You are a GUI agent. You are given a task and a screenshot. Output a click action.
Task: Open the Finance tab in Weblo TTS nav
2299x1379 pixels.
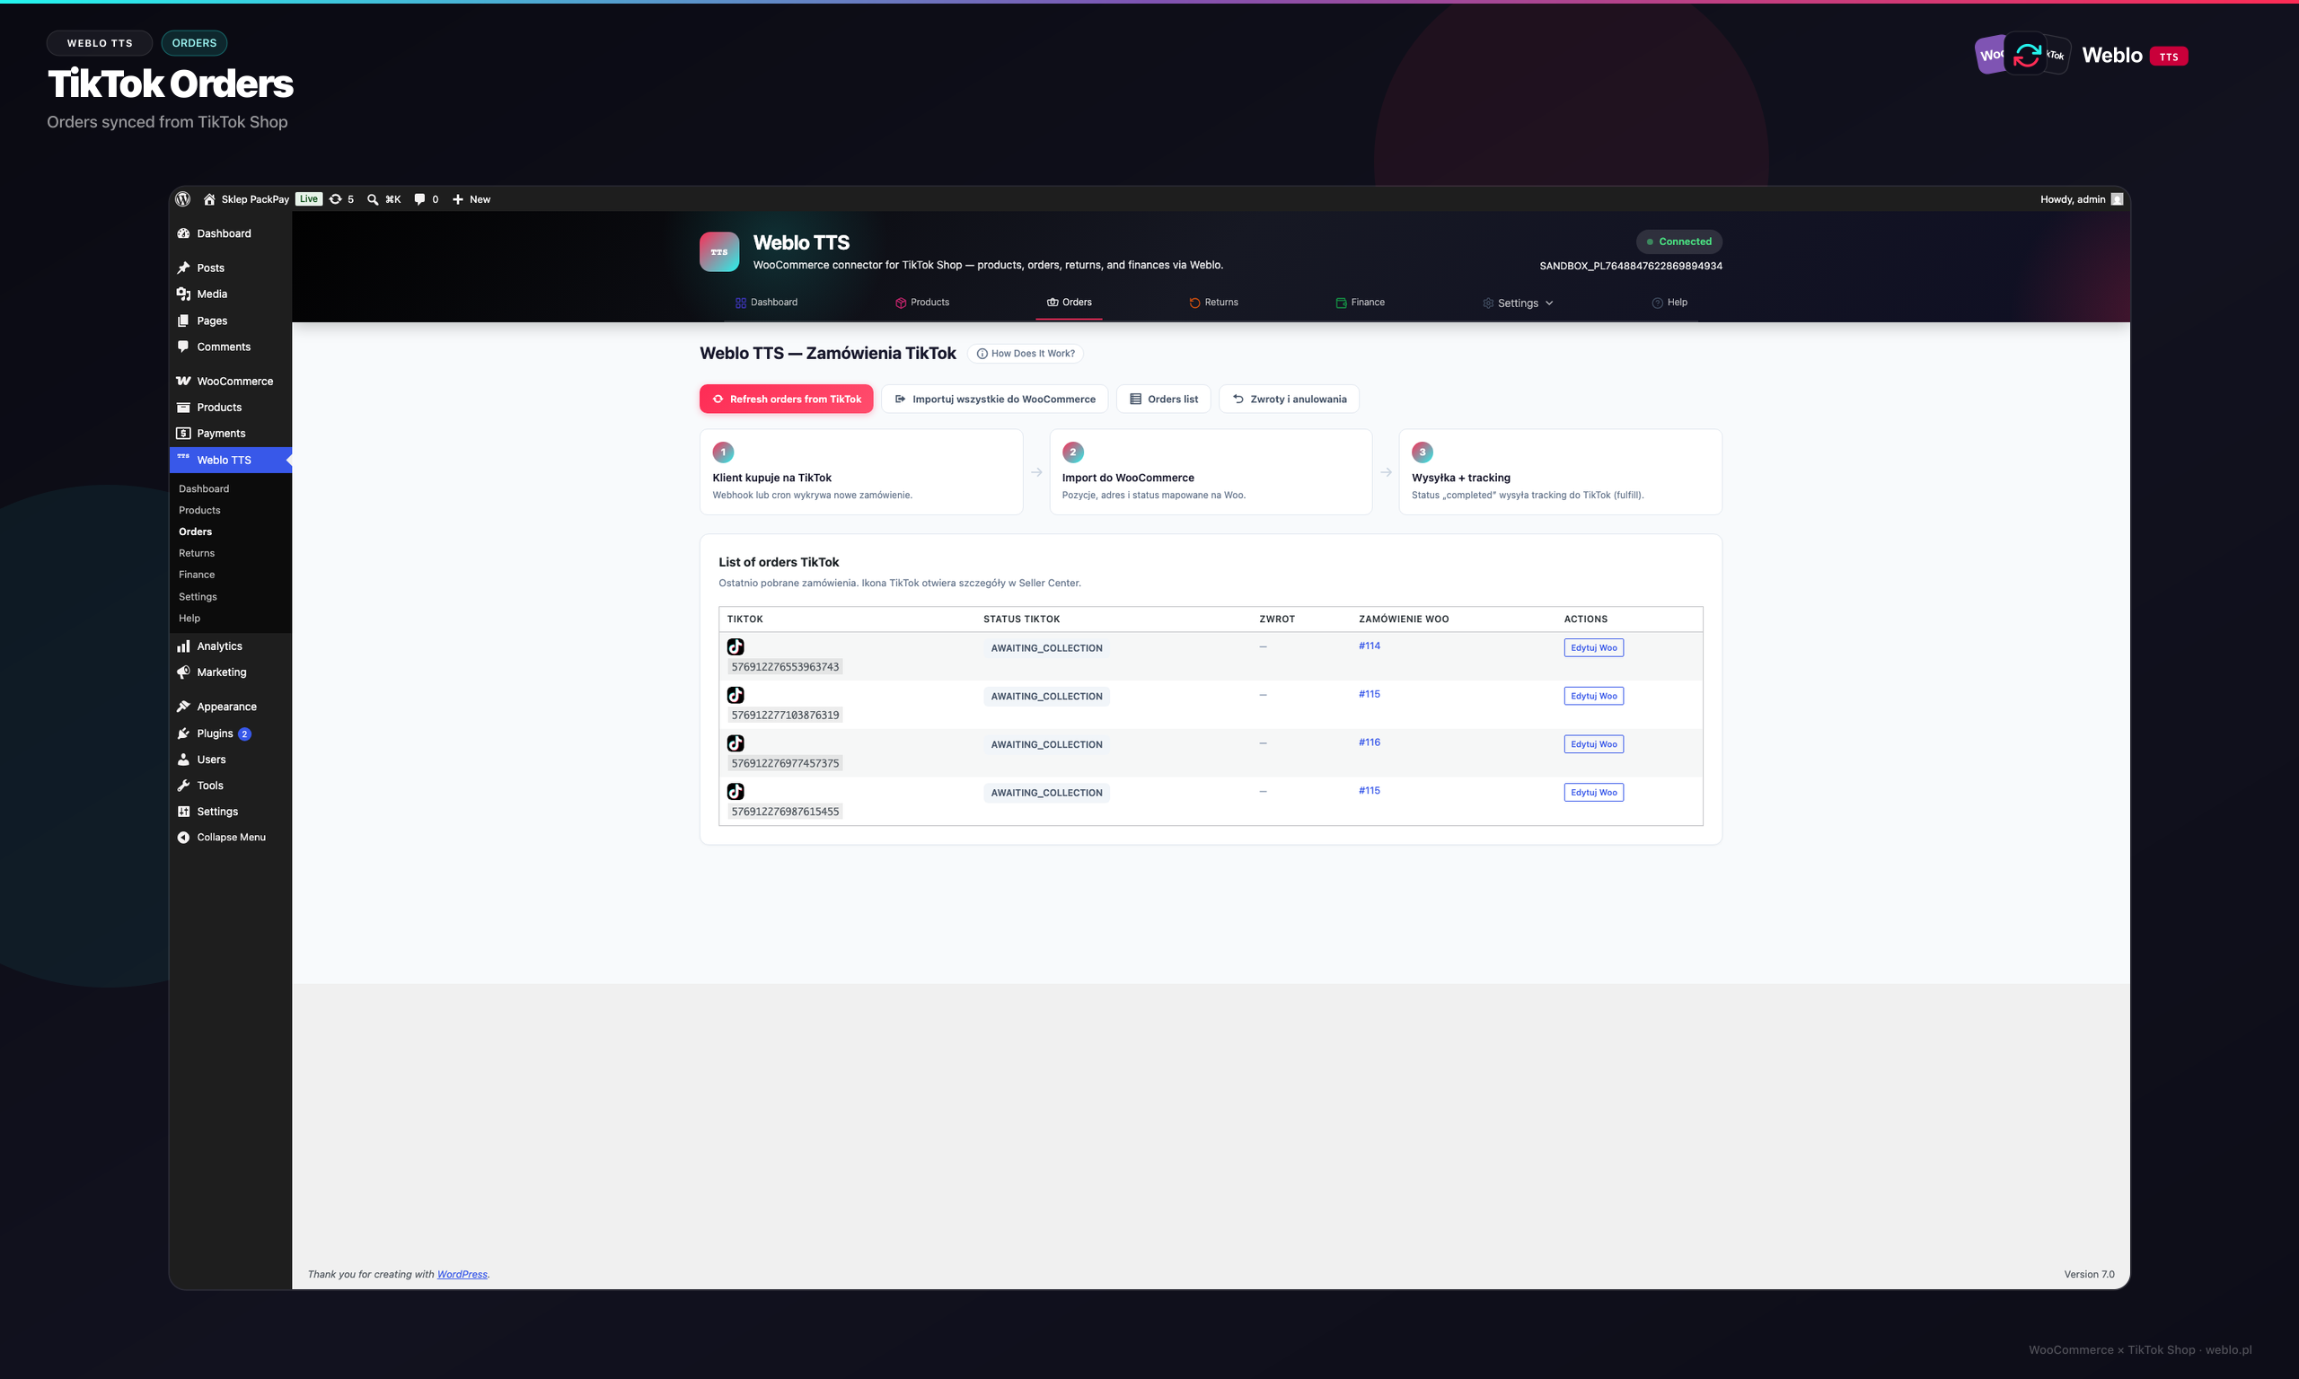click(x=1360, y=302)
